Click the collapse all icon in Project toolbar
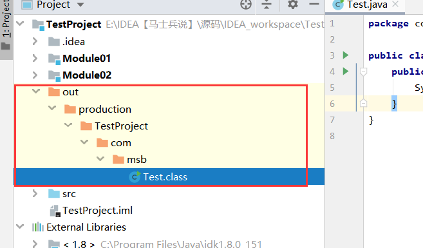The height and width of the screenshot is (248, 423). coord(267,5)
